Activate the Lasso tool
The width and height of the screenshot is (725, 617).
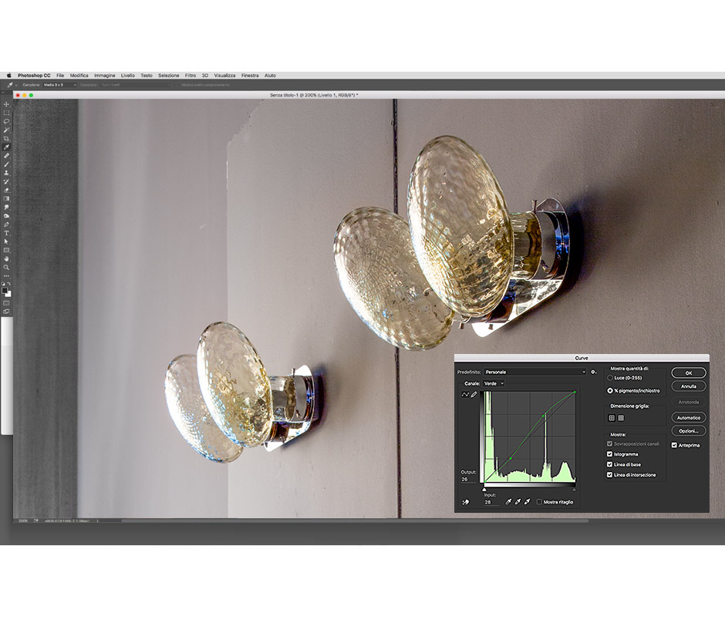[x=6, y=120]
